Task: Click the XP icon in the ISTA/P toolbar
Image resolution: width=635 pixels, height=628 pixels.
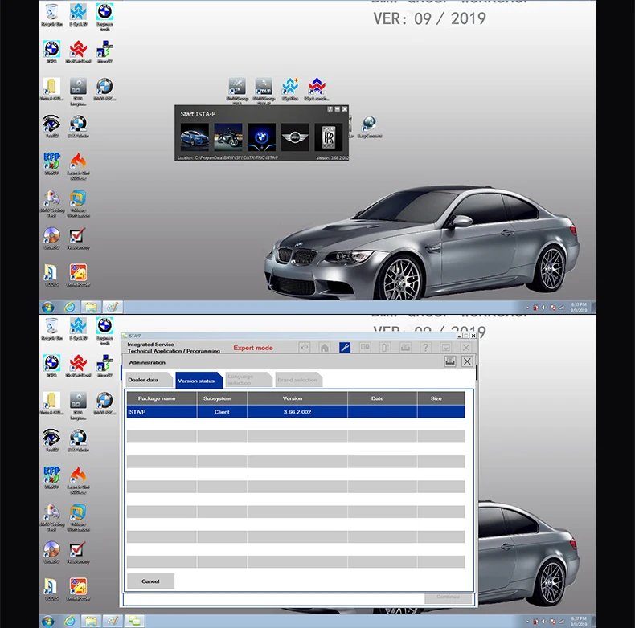Action: (304, 347)
